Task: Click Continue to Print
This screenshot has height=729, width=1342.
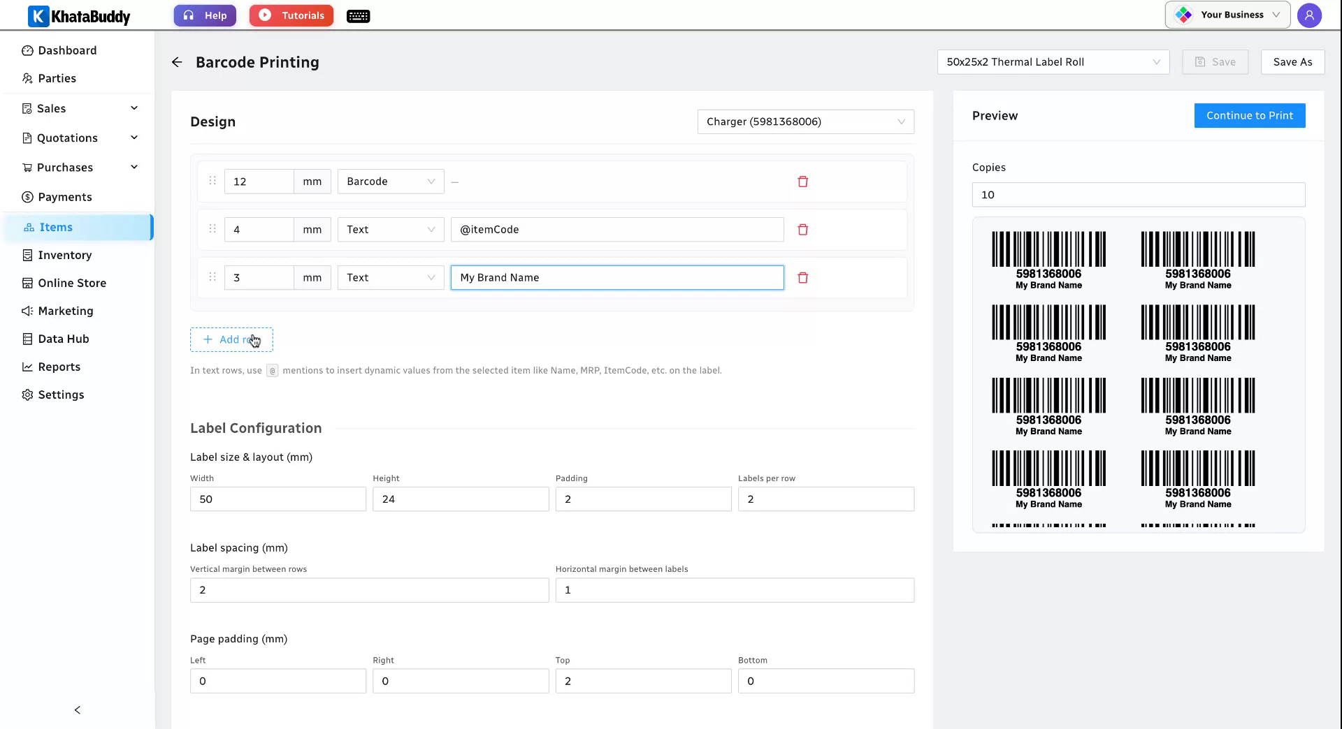Action: click(1250, 116)
